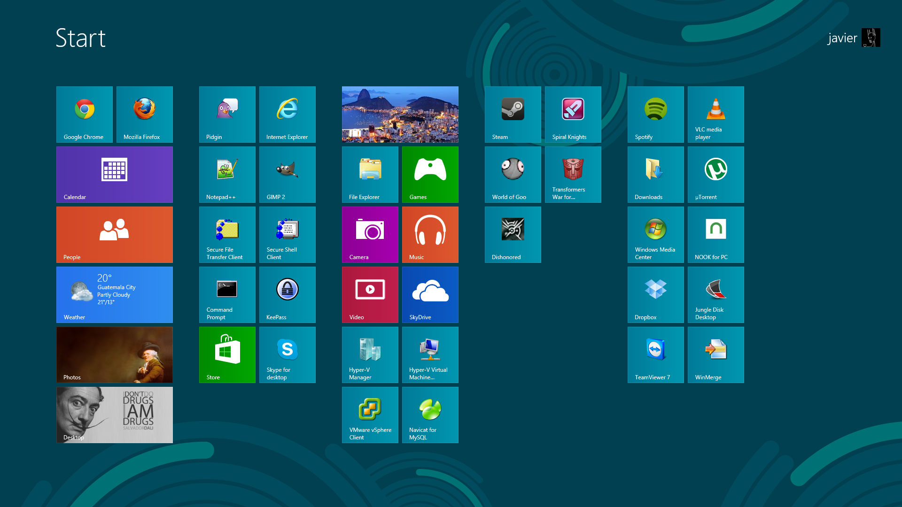Open GIMP 2 image editor
The width and height of the screenshot is (902, 507).
[x=287, y=174]
